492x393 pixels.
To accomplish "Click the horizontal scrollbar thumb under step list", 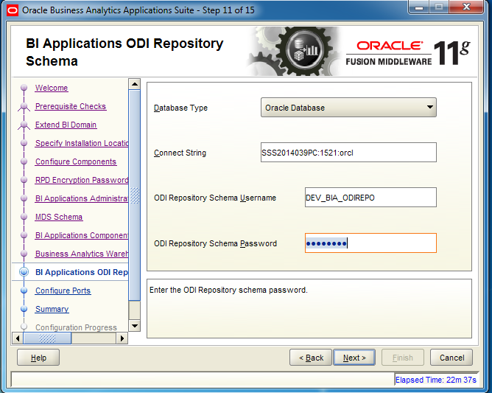I will click(47, 338).
